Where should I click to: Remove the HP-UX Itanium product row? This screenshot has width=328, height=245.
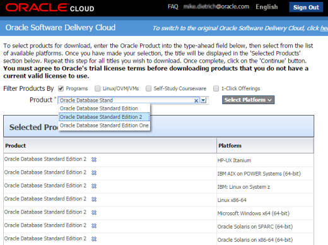pos(94,160)
